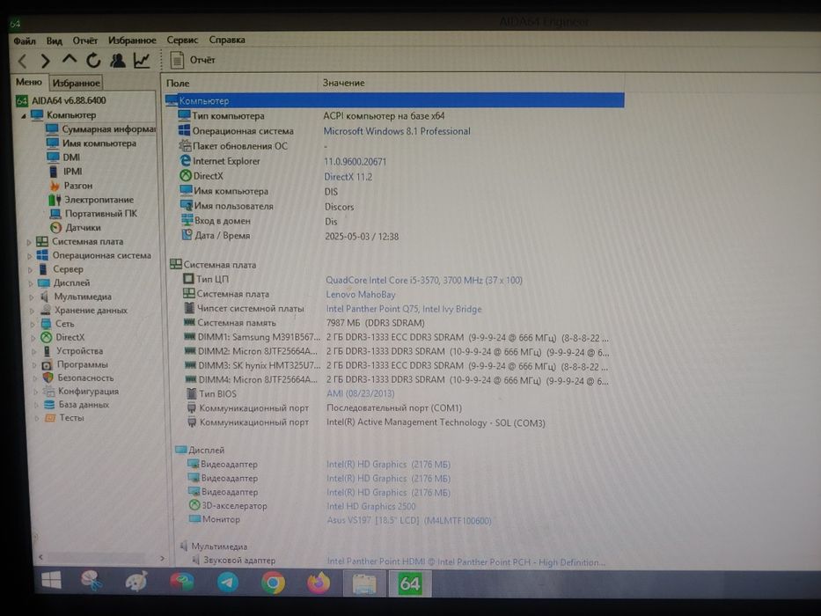The height and width of the screenshot is (616, 821).
Task: Open the Сервис menu
Action: point(182,40)
